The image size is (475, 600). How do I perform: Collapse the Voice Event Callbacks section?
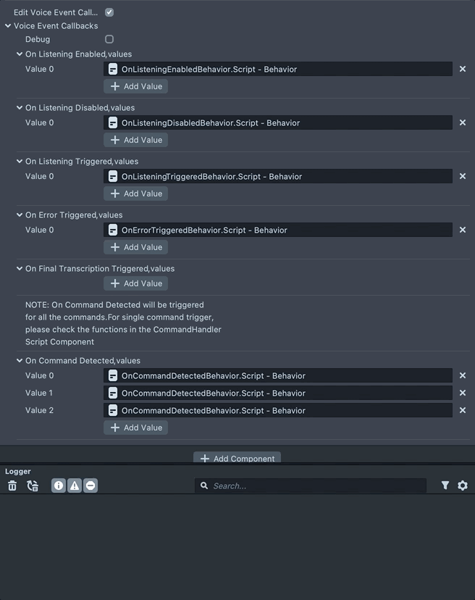coord(8,26)
